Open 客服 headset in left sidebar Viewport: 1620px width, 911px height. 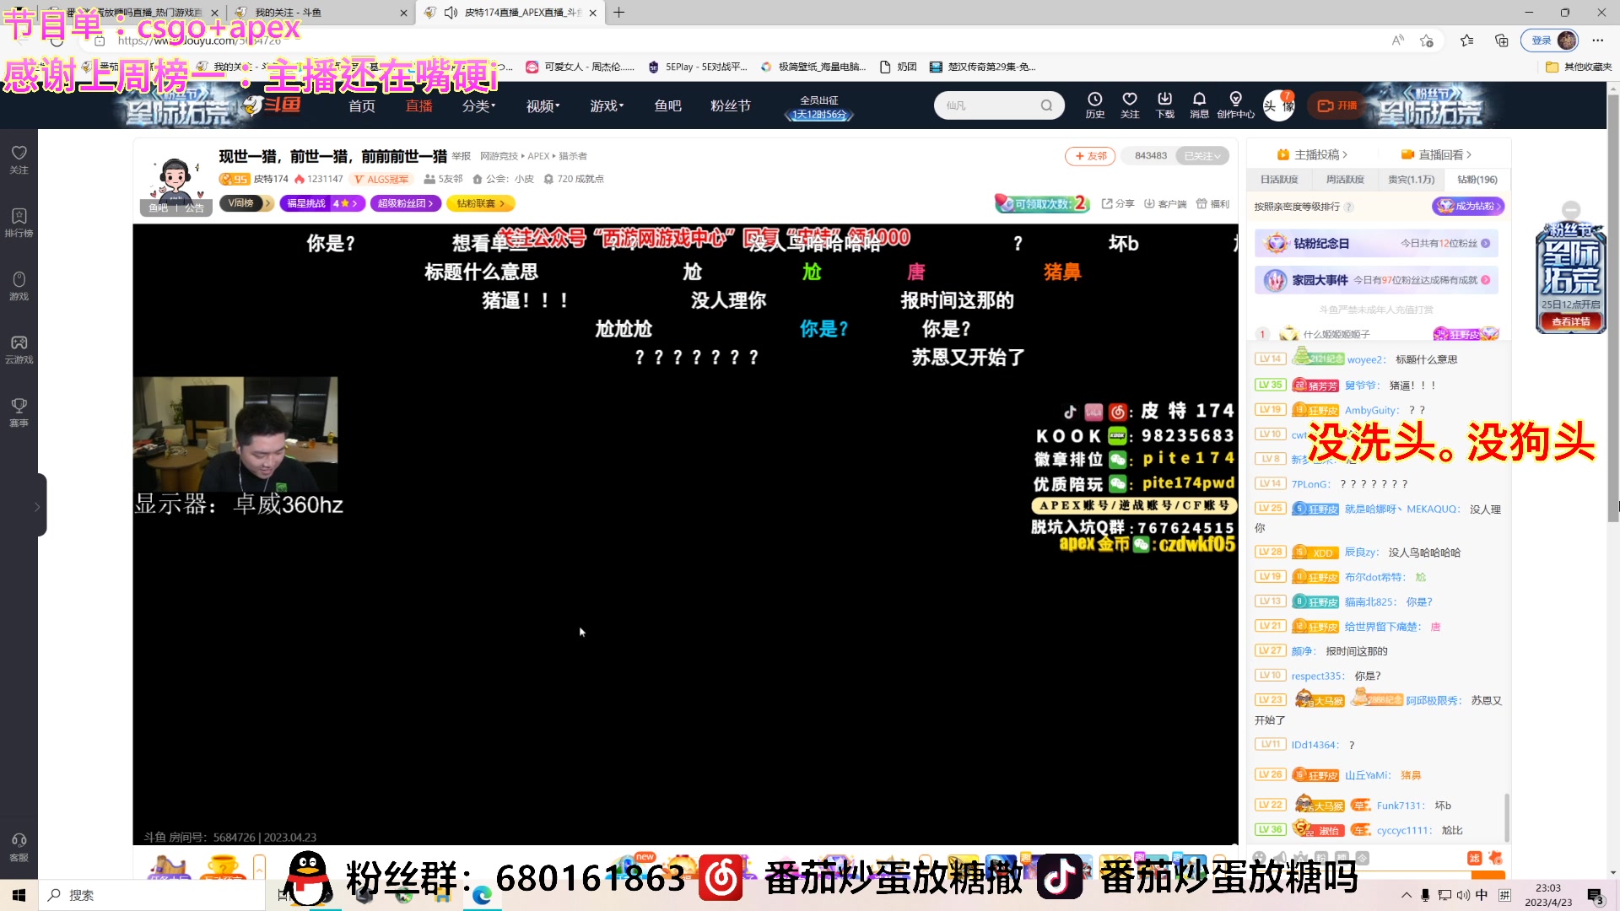[x=19, y=847]
